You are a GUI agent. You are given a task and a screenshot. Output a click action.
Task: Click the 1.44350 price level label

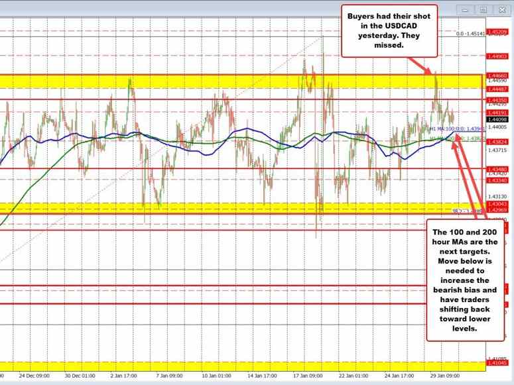pos(497,100)
